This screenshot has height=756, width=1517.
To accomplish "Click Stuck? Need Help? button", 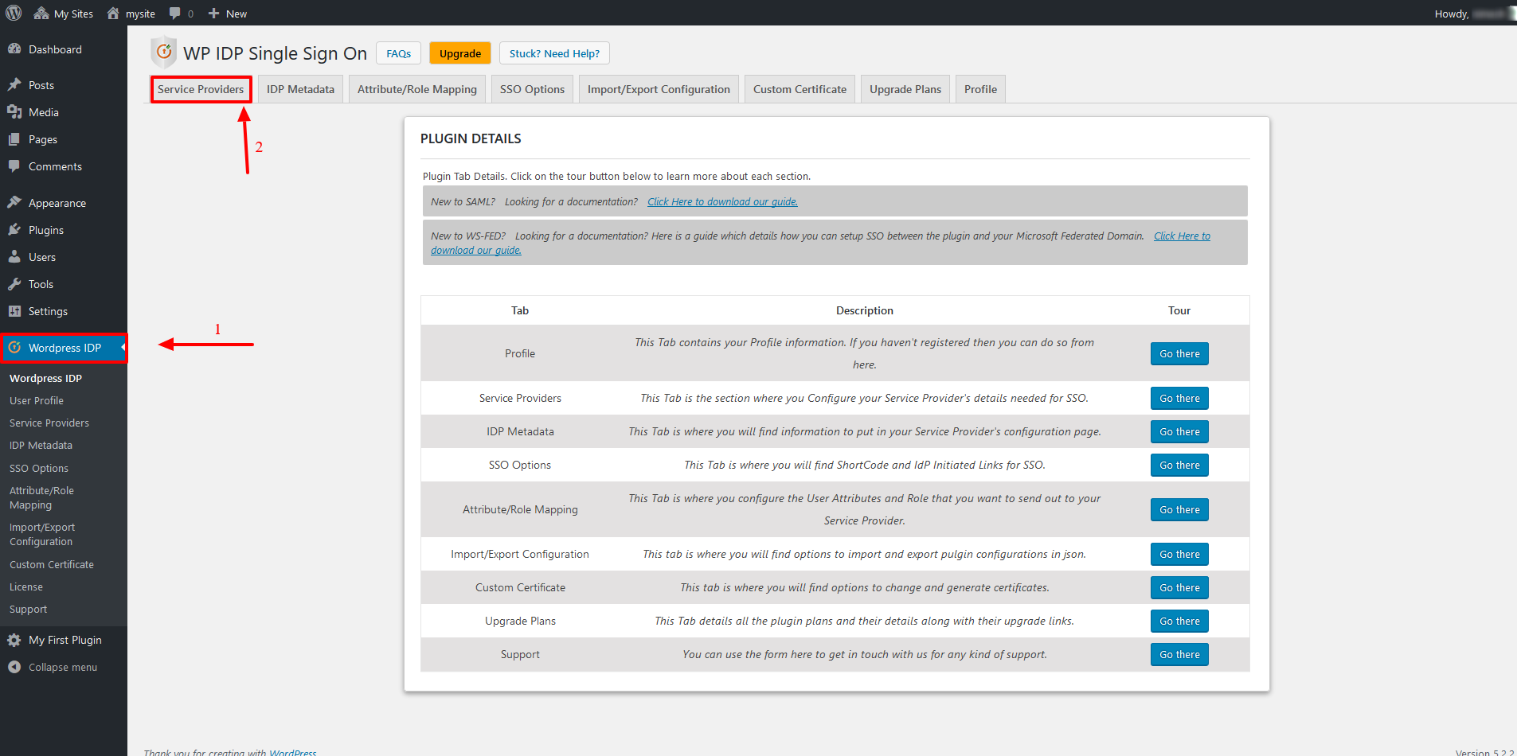I will (x=554, y=53).
